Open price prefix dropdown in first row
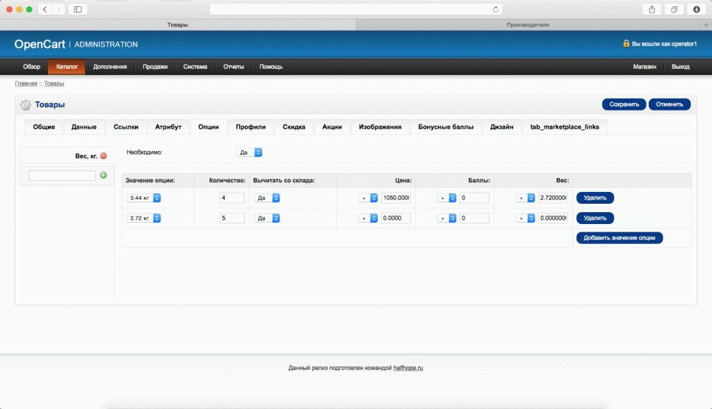 pos(369,198)
